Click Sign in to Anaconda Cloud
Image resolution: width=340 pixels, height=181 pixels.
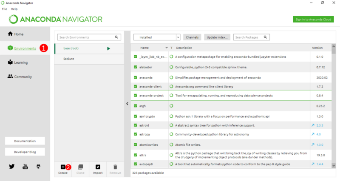313,19
